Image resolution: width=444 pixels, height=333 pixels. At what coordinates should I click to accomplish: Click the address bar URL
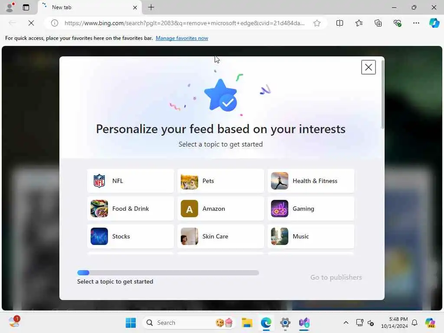pyautogui.click(x=185, y=23)
